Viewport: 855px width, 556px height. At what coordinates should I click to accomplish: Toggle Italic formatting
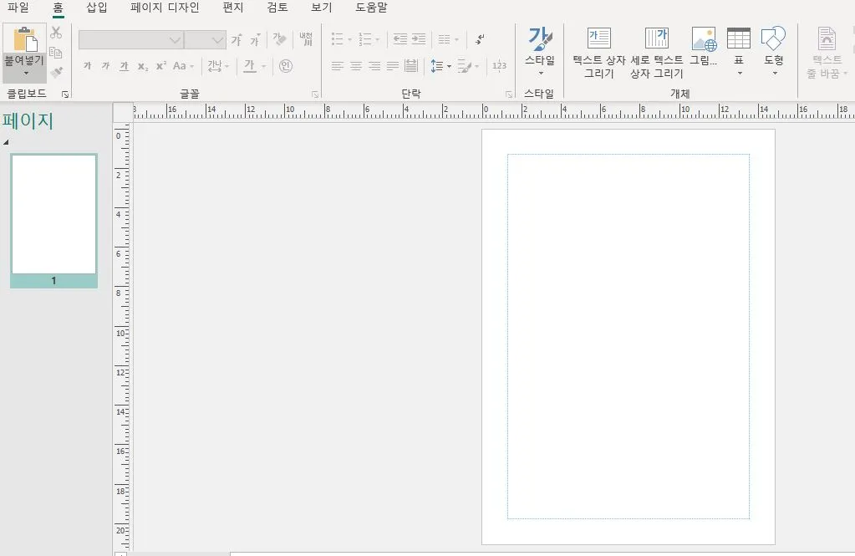[106, 66]
